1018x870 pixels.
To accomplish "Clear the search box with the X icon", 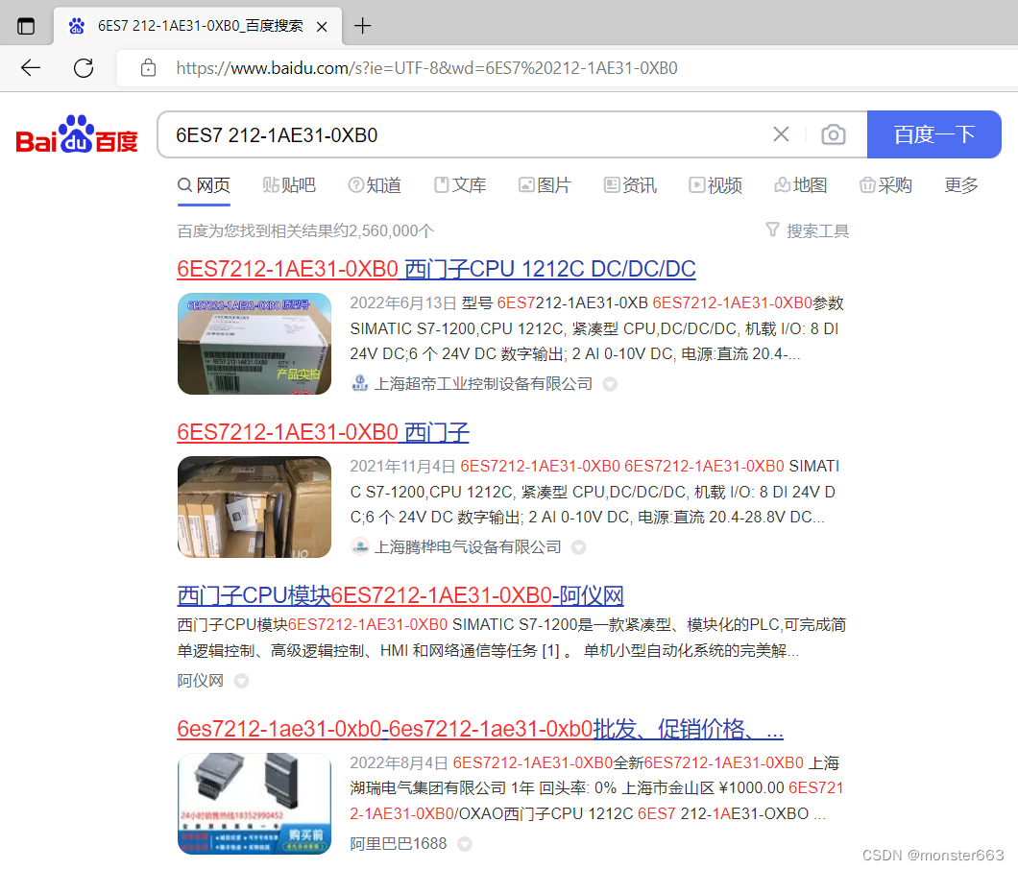I will [781, 134].
